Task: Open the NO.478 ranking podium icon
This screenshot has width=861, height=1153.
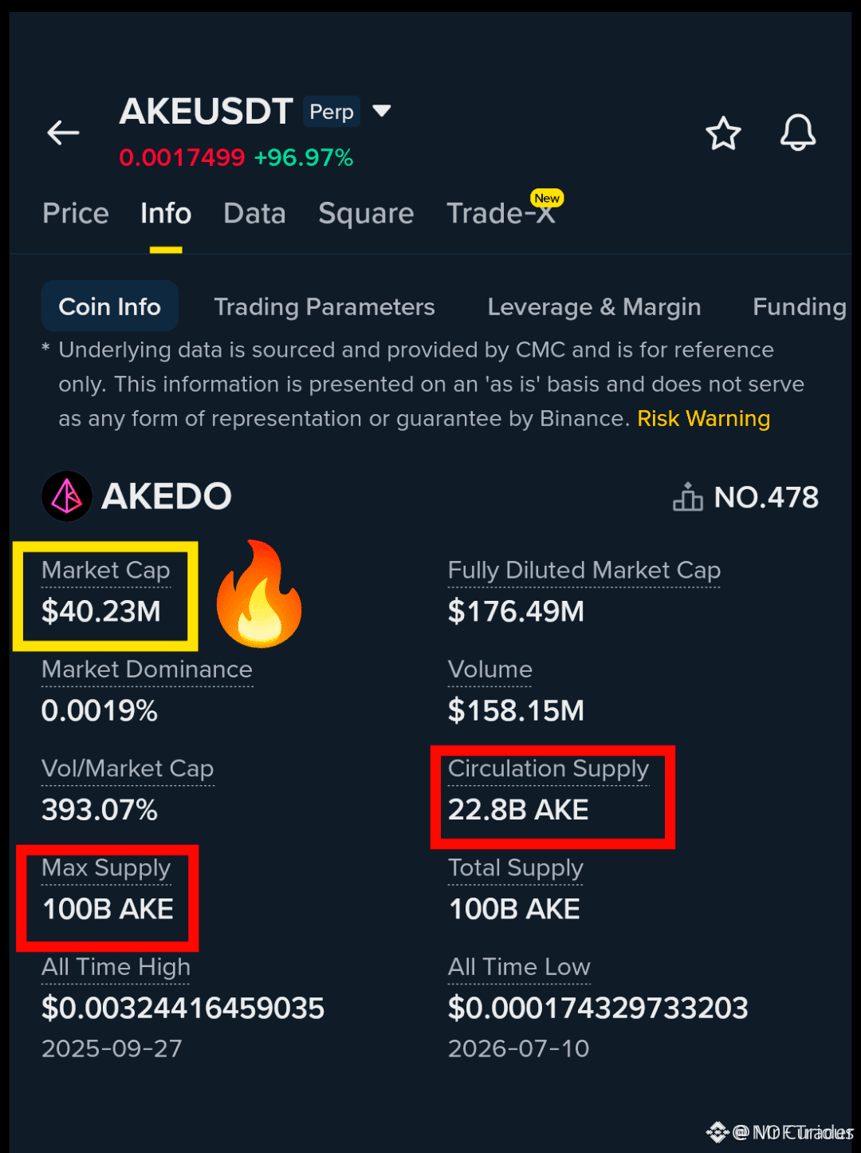Action: pyautogui.click(x=687, y=496)
